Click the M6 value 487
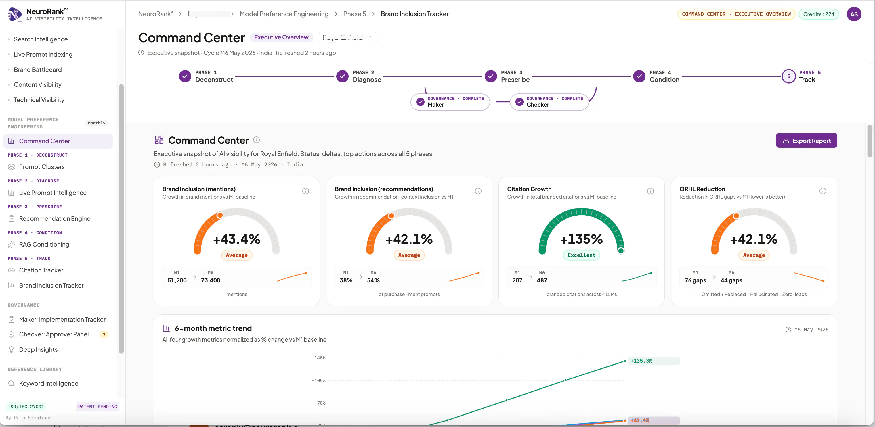This screenshot has width=875, height=427. [x=542, y=280]
